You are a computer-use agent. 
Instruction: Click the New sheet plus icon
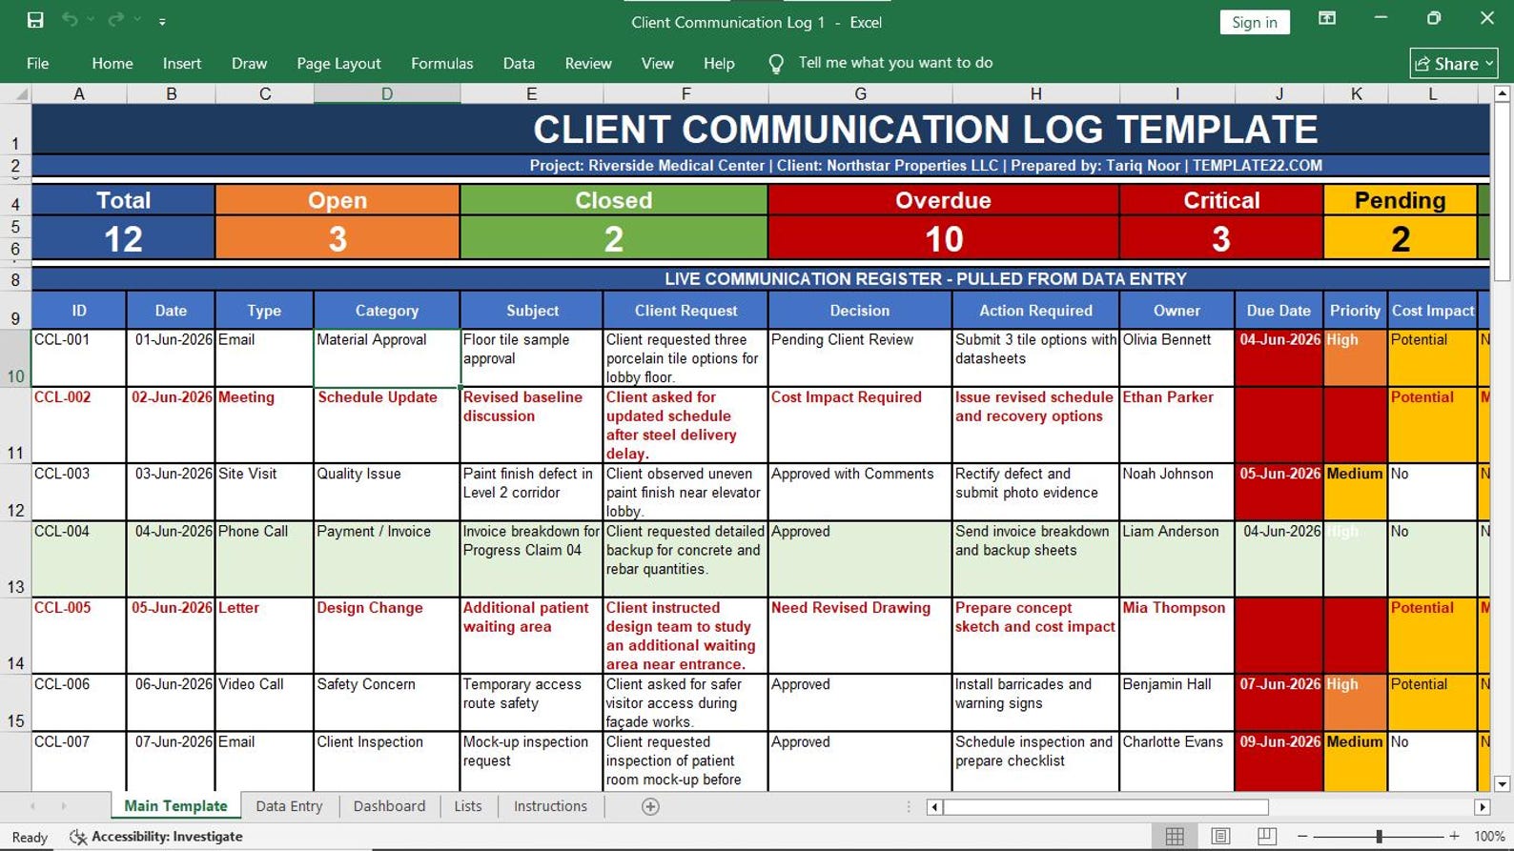pyautogui.click(x=650, y=807)
